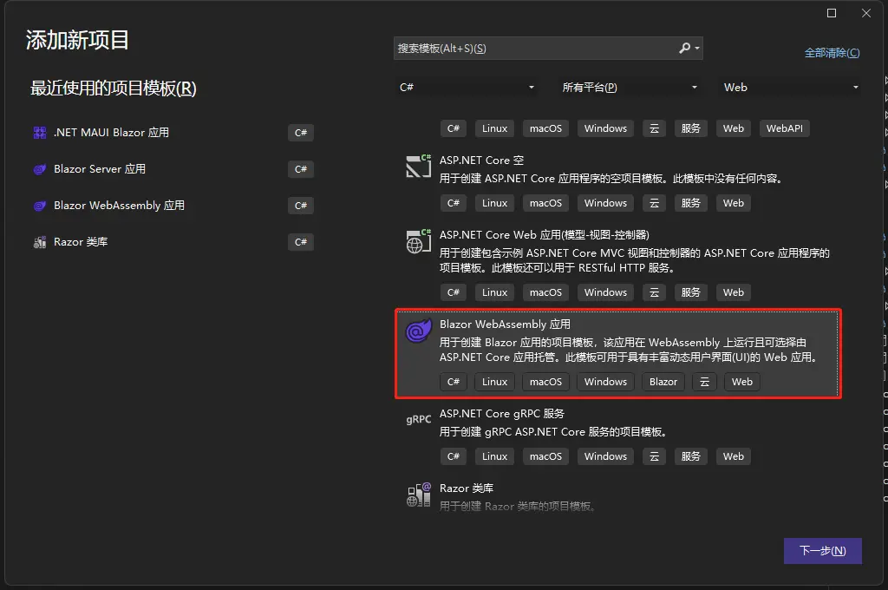Click the Blazor Server recent template icon
The height and width of the screenshot is (590, 888).
[x=40, y=169]
